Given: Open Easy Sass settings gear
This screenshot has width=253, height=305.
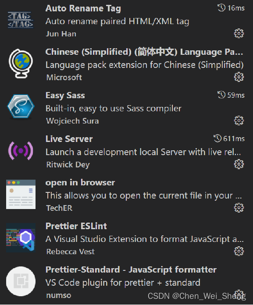Looking at the screenshot, I should [239, 121].
